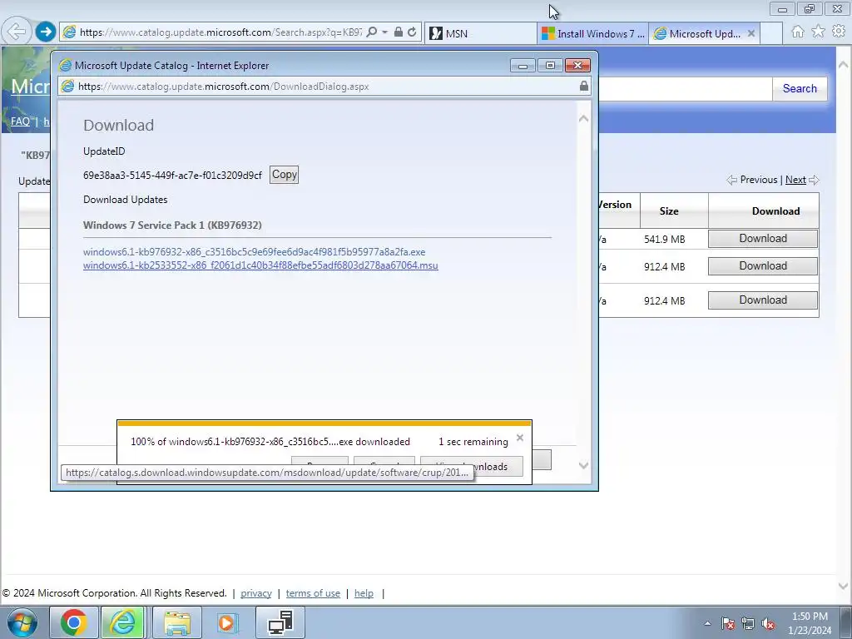Open the browser Tools gear icon
The image size is (852, 639).
(x=839, y=32)
